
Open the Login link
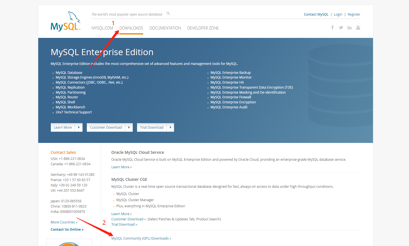tap(338, 14)
